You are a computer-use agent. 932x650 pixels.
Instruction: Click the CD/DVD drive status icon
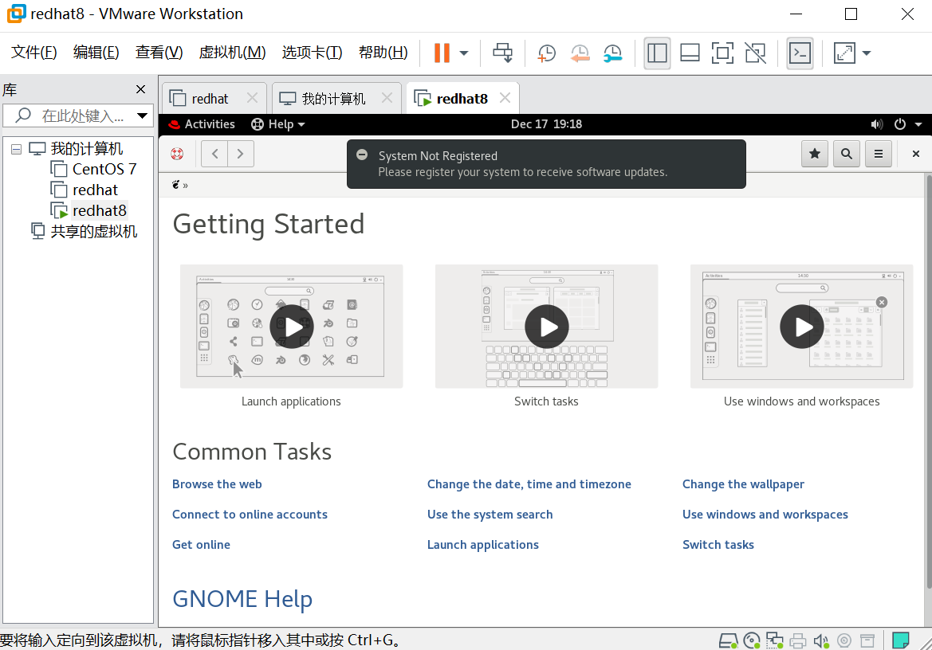(x=751, y=640)
